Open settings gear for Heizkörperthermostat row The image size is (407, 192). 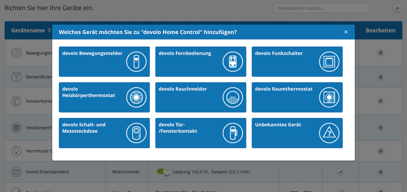[x=381, y=127]
